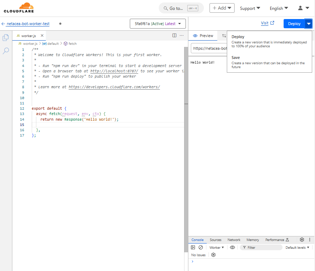Switch to the Network tab
This screenshot has width=315, height=271.
coord(234,240)
